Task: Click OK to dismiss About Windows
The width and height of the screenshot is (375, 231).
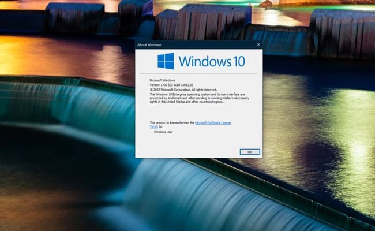Action: click(x=250, y=152)
